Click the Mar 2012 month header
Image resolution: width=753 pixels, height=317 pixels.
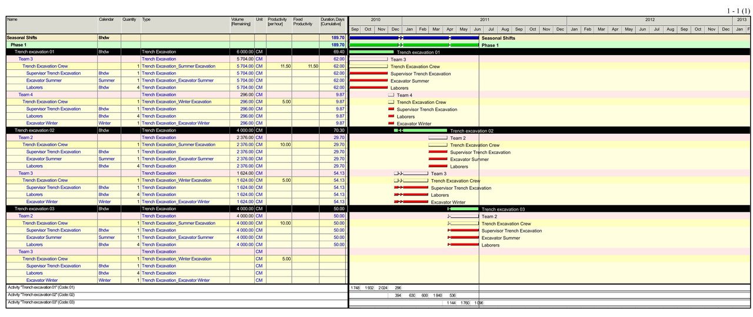coord(601,29)
